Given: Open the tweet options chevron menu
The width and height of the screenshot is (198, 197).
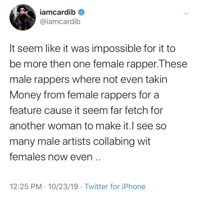Looking at the screenshot, I should point(186,13).
